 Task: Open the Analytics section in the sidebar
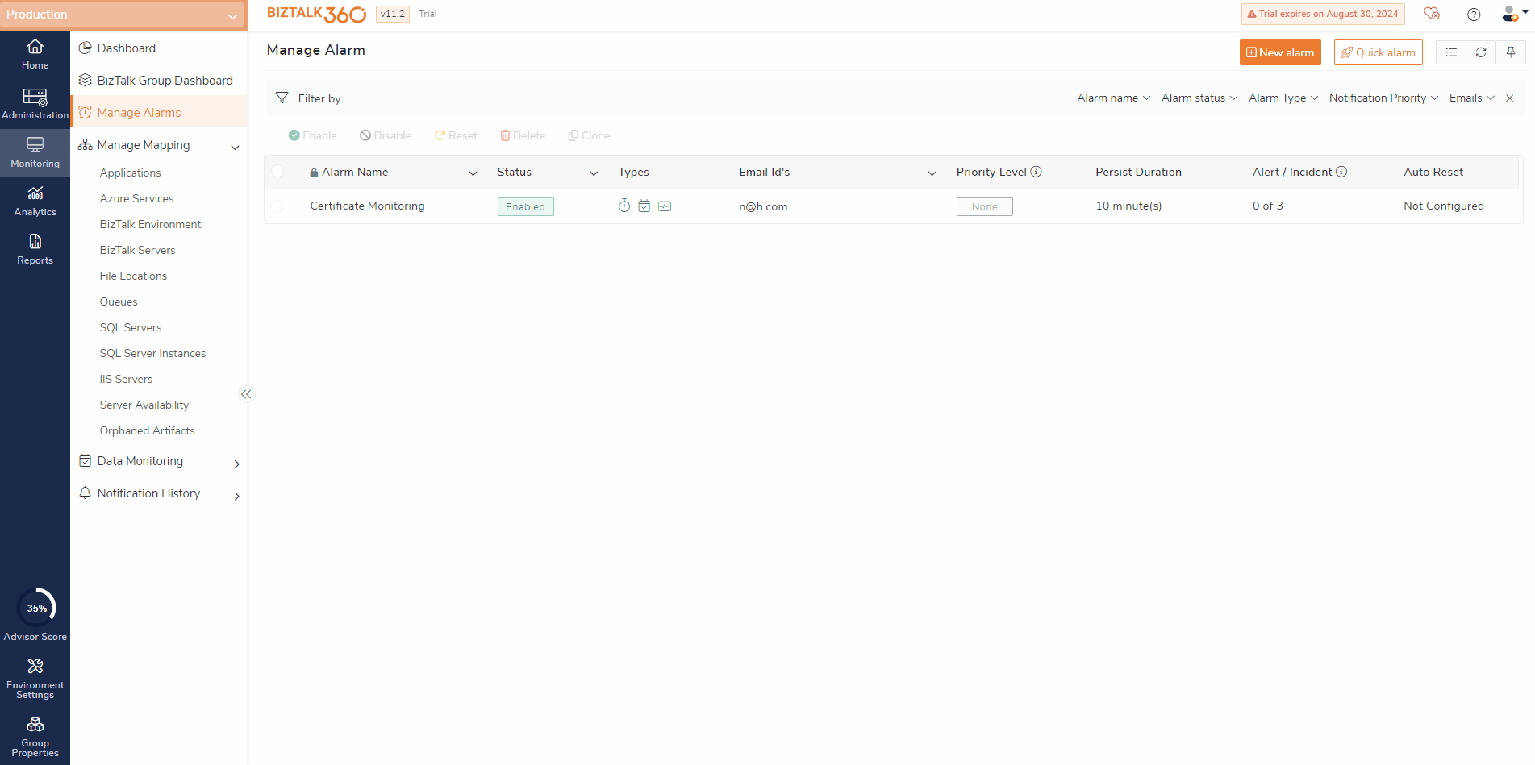(x=35, y=201)
